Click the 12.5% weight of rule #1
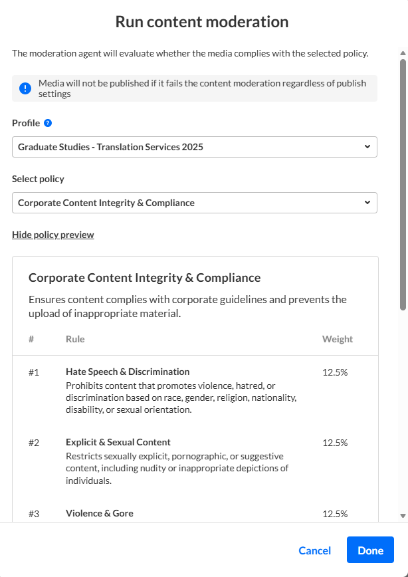Viewport: 408px width, 577px height. click(335, 372)
